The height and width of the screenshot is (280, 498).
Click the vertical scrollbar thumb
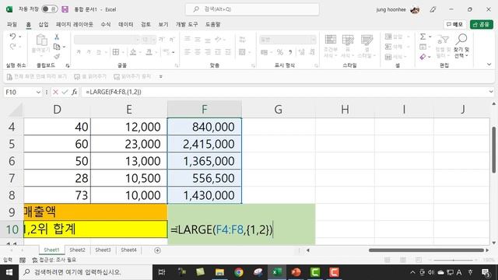click(494, 150)
